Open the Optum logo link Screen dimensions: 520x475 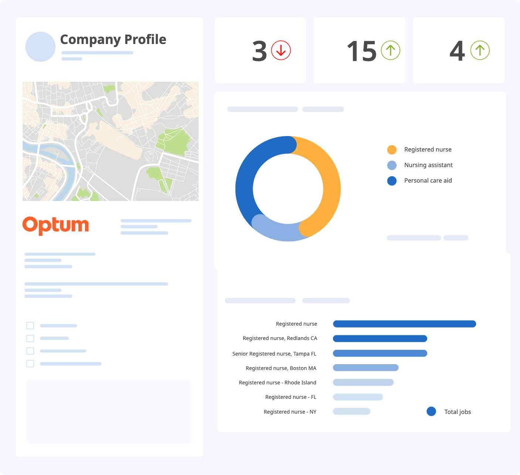tap(56, 225)
